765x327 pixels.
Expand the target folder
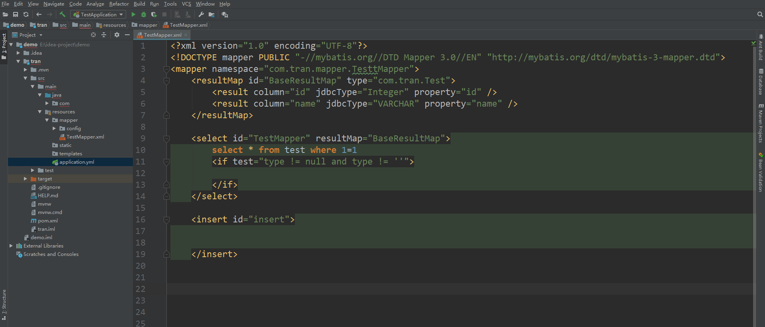pos(26,178)
